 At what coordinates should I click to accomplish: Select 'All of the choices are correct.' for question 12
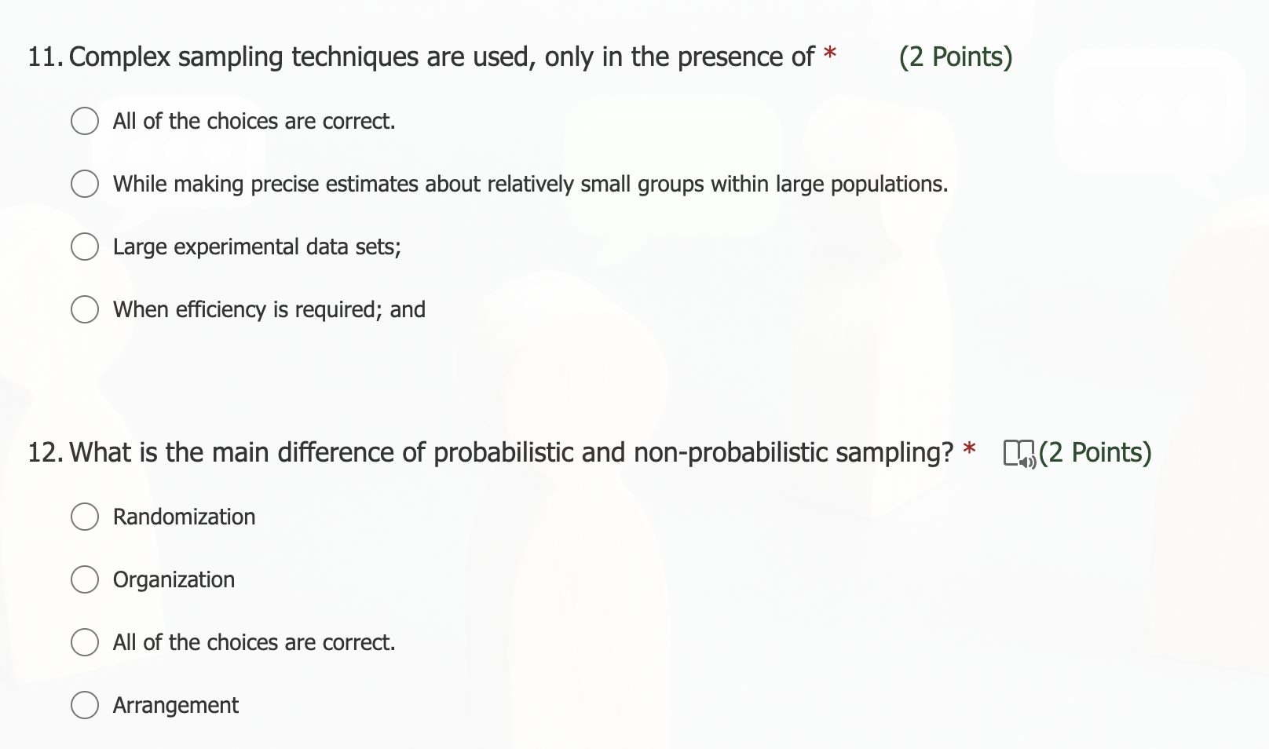pyautogui.click(x=85, y=642)
